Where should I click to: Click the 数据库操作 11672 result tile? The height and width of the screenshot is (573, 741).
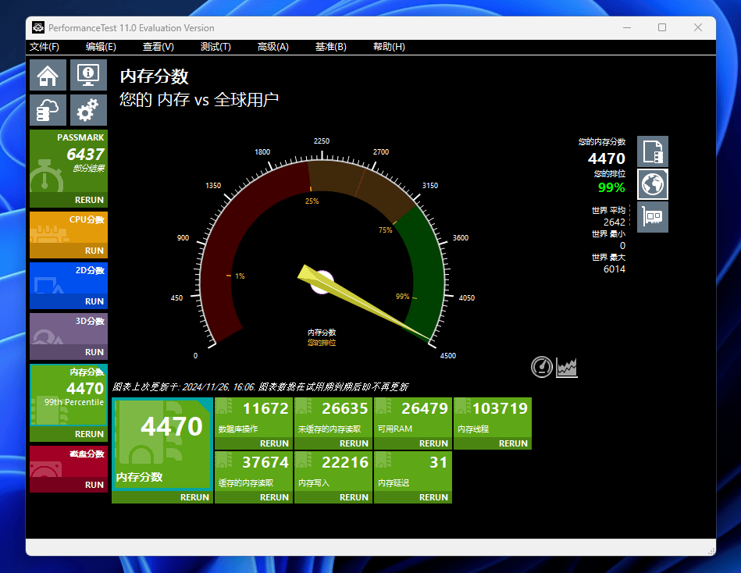pos(254,418)
